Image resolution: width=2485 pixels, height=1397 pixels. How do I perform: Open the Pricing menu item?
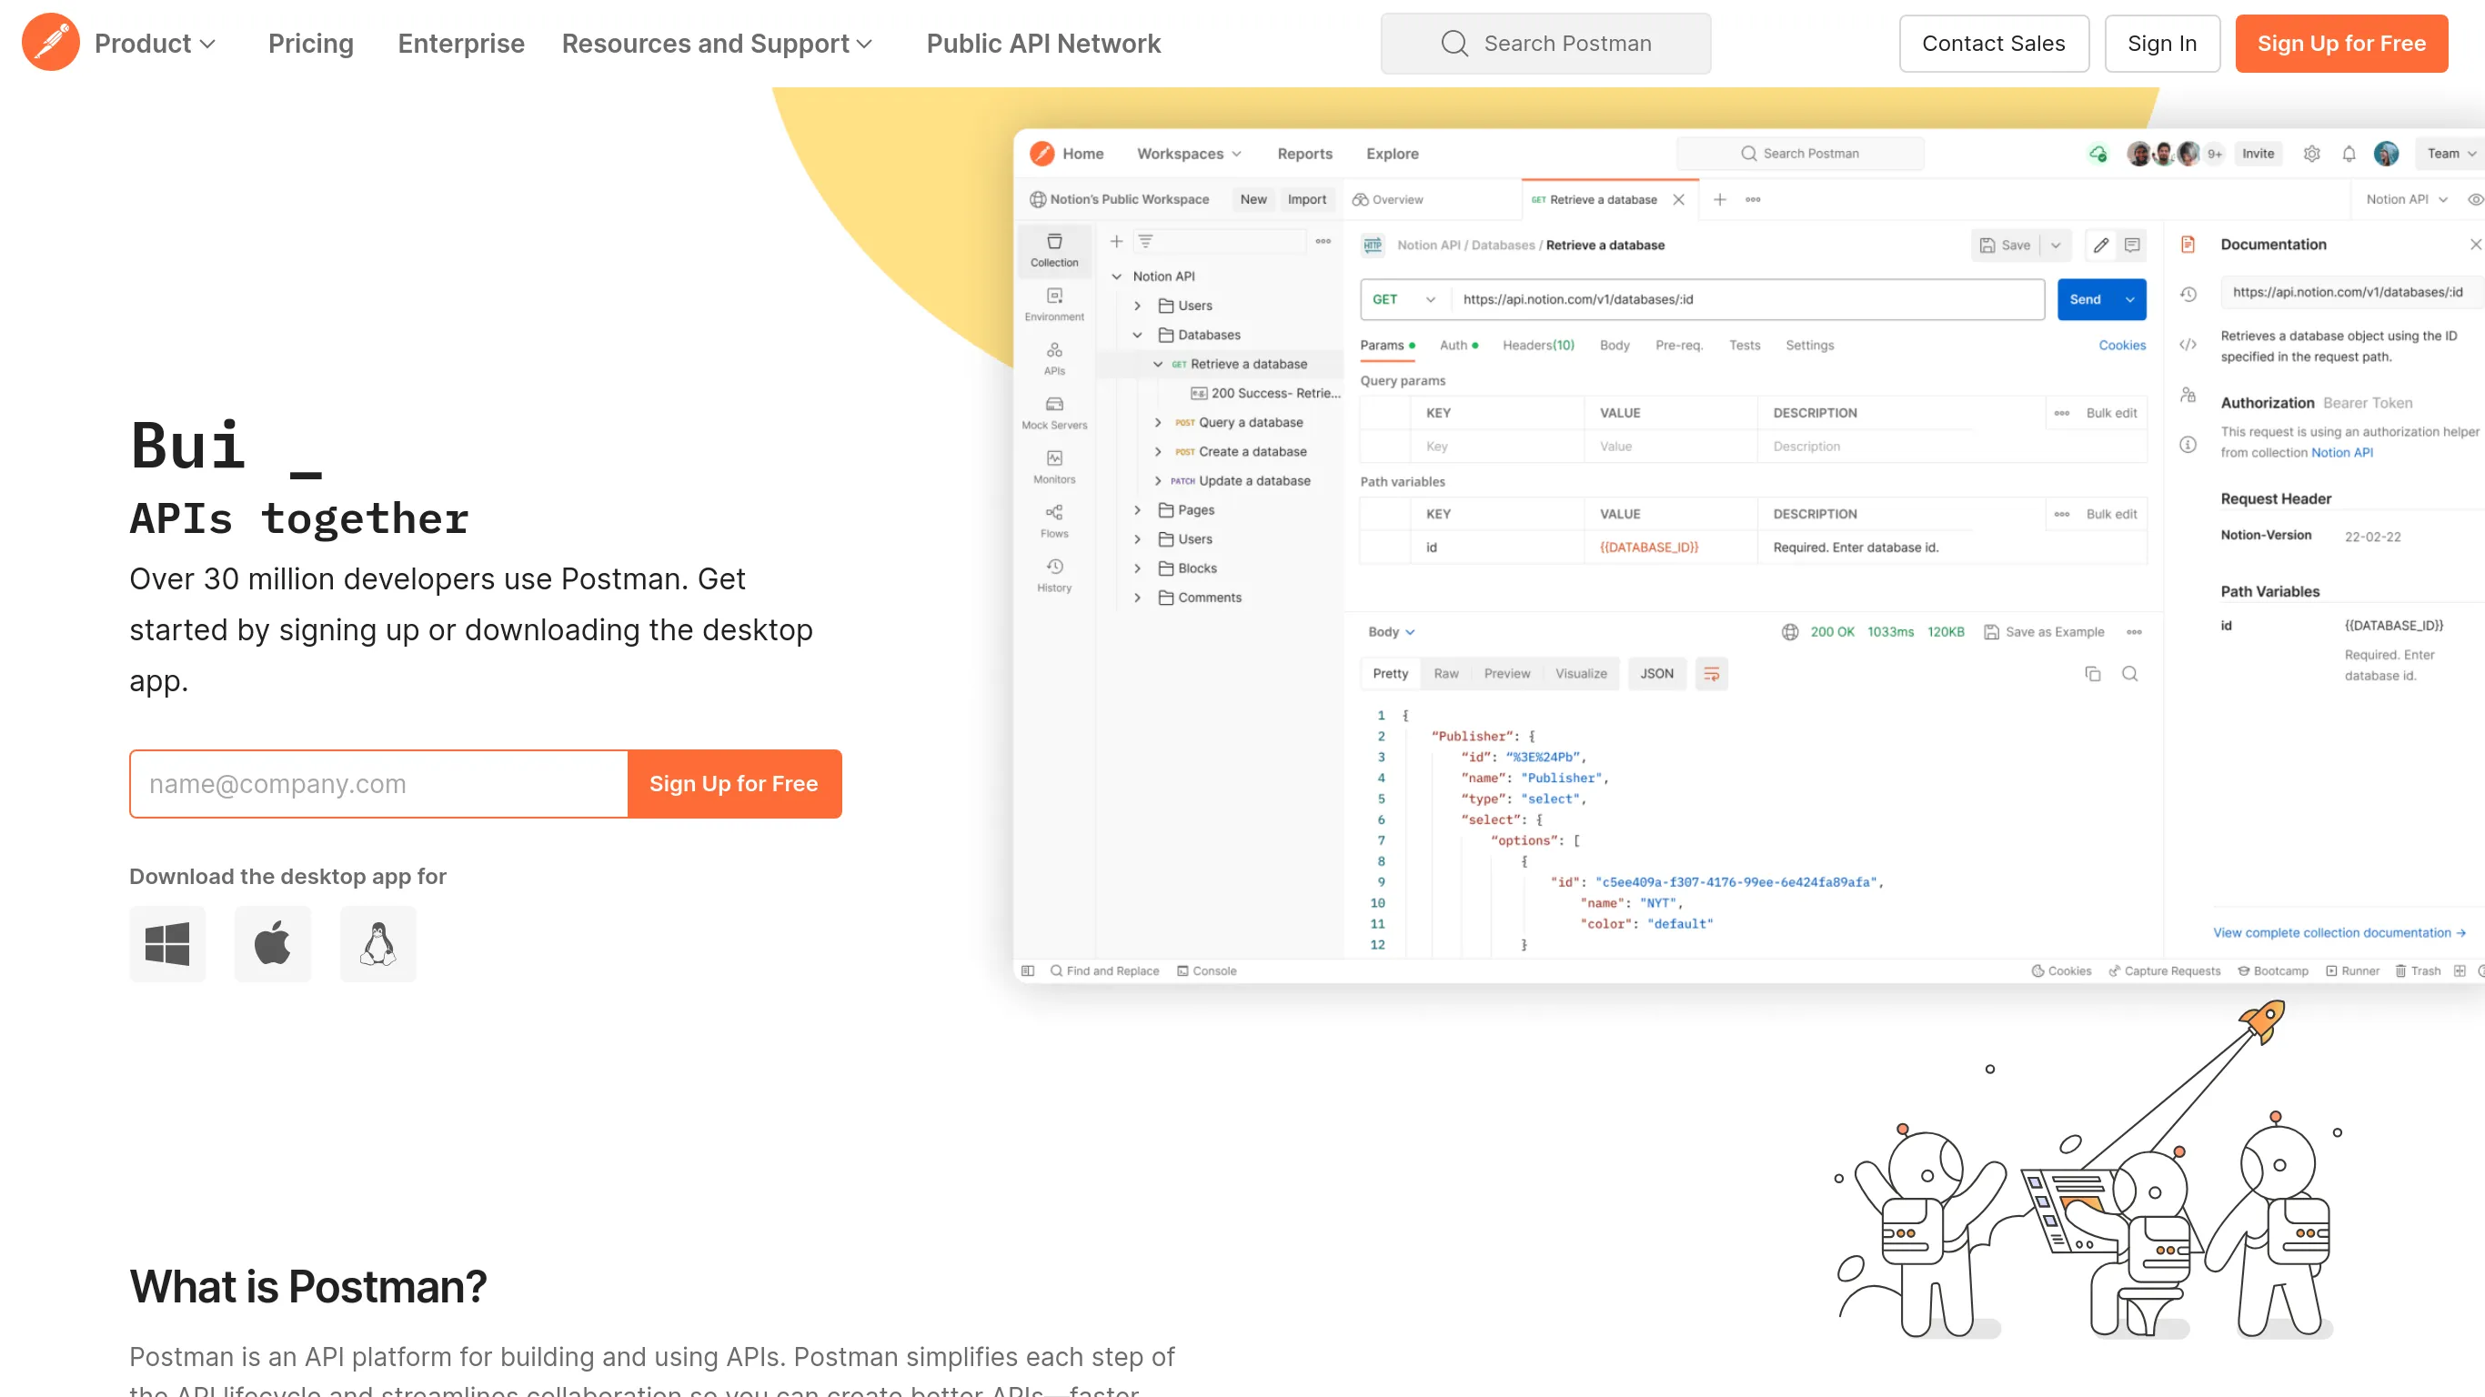(311, 44)
